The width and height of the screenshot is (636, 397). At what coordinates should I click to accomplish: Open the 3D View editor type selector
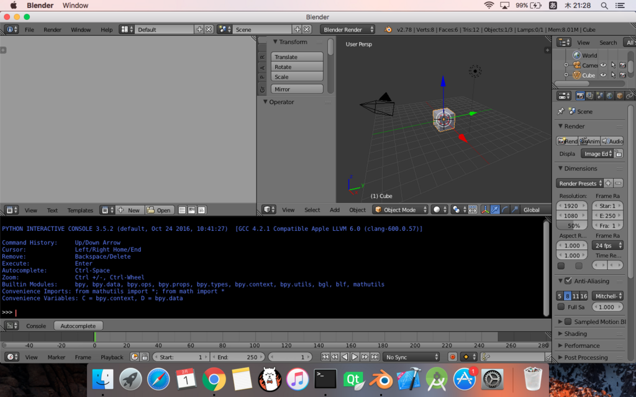tap(268, 210)
